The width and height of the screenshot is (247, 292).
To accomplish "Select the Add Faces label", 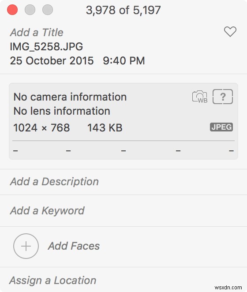I will 74,246.
